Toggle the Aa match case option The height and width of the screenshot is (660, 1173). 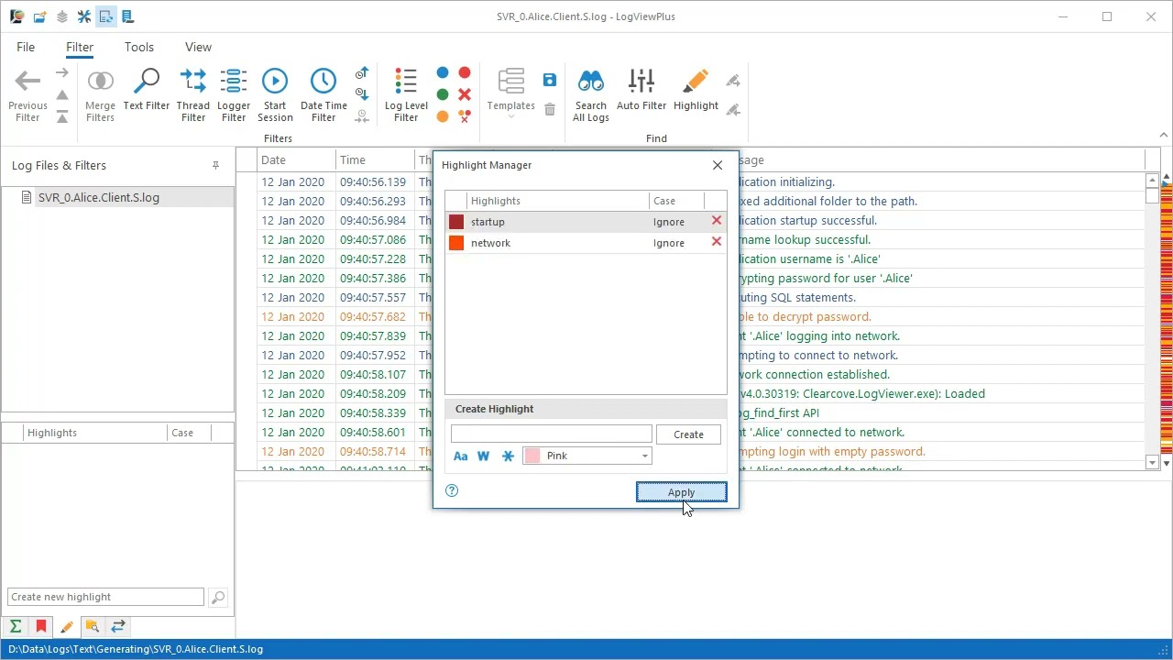(461, 456)
